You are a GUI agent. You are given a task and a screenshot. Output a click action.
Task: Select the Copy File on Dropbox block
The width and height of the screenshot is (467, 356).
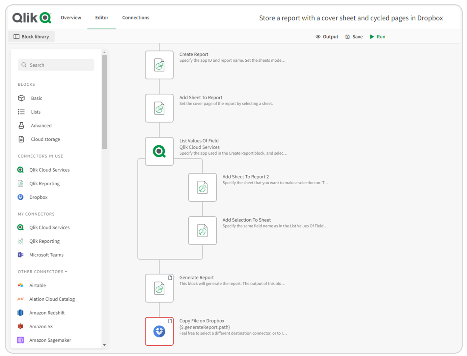coord(159,331)
